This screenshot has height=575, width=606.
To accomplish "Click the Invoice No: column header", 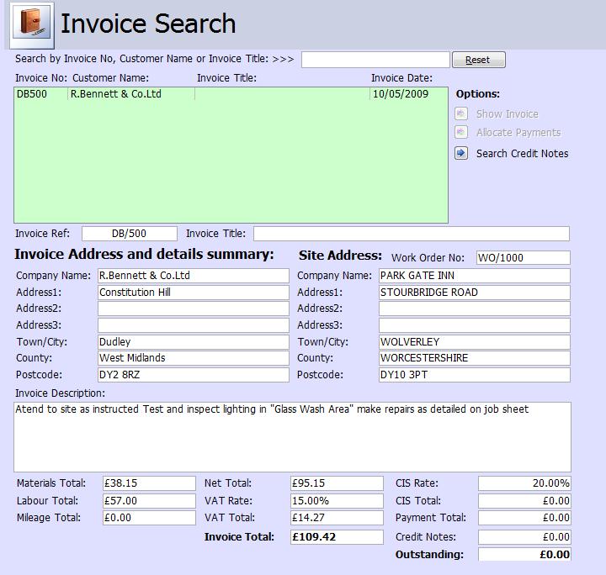I will (x=41, y=78).
